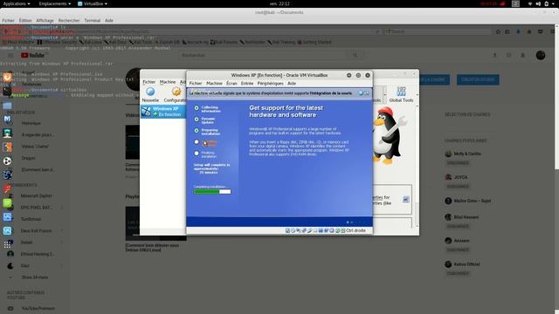Select Windows XP machine in VirtualBox list

click(163, 112)
